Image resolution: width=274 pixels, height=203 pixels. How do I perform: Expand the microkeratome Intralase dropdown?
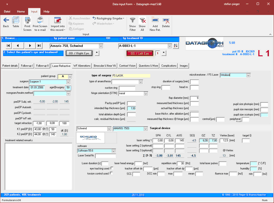[248, 75]
